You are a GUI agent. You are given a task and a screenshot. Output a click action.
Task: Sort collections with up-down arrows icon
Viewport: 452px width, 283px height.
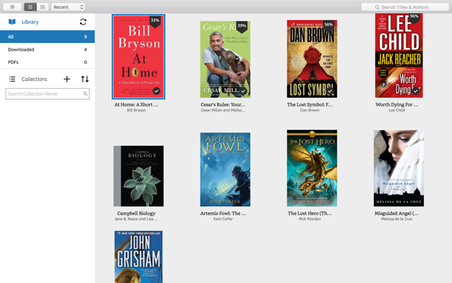coord(85,79)
